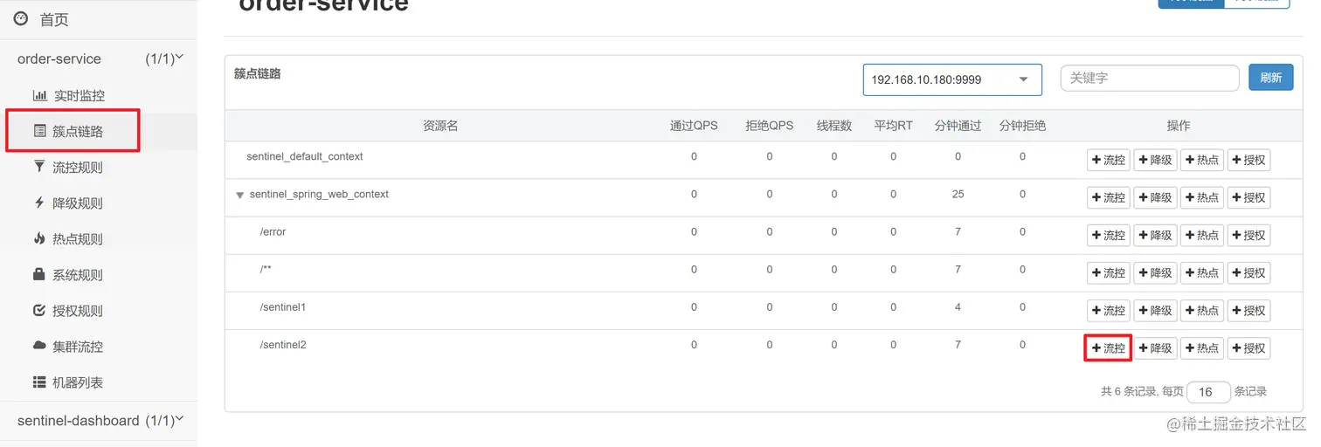
Task: Open 实时监控 in the sidebar
Action: tap(79, 95)
